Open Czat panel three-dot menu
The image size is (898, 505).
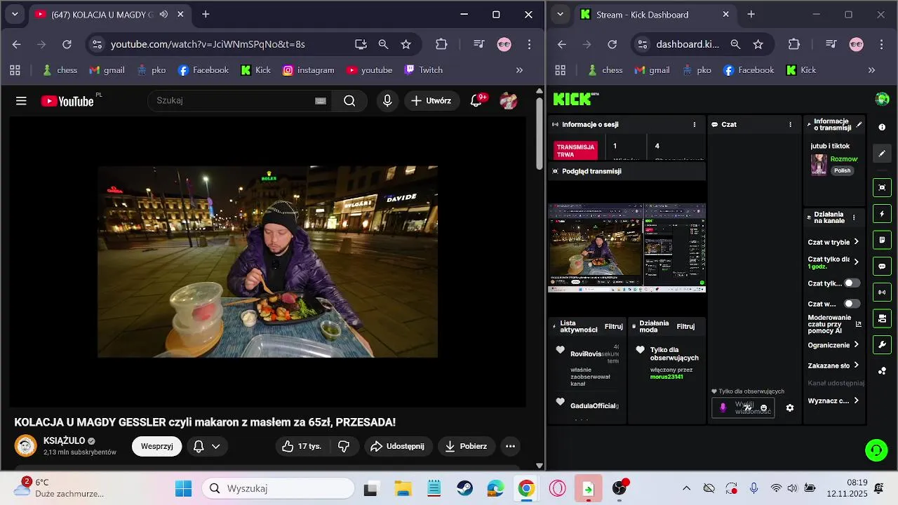click(790, 125)
